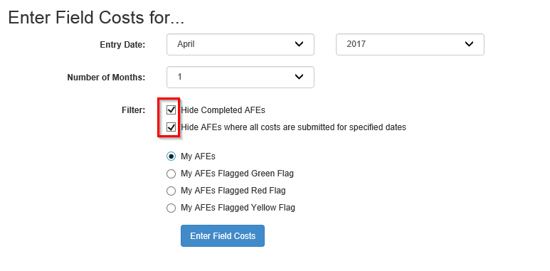
Task: Open the April month dropdown
Action: coord(240,45)
